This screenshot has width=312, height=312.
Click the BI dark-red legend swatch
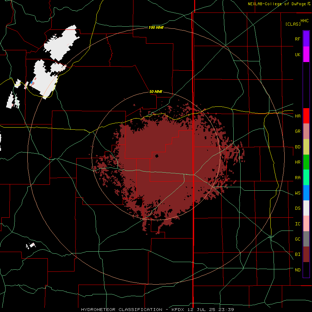306,254
